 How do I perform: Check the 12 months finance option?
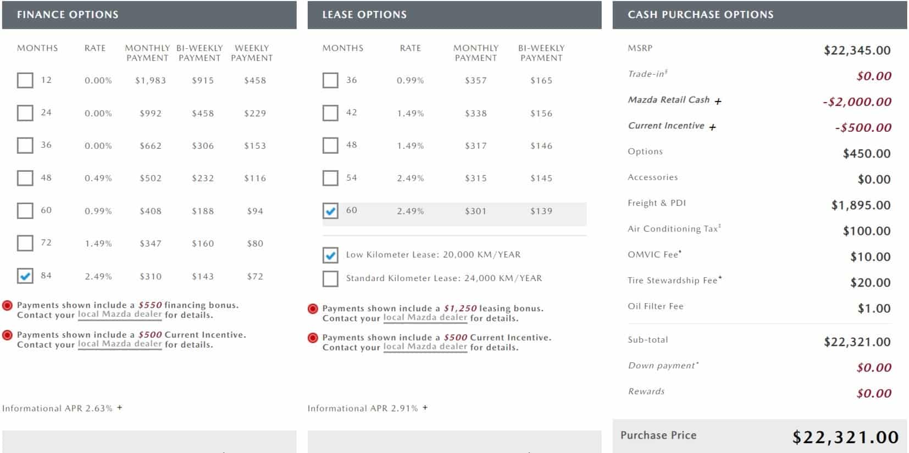tap(25, 80)
